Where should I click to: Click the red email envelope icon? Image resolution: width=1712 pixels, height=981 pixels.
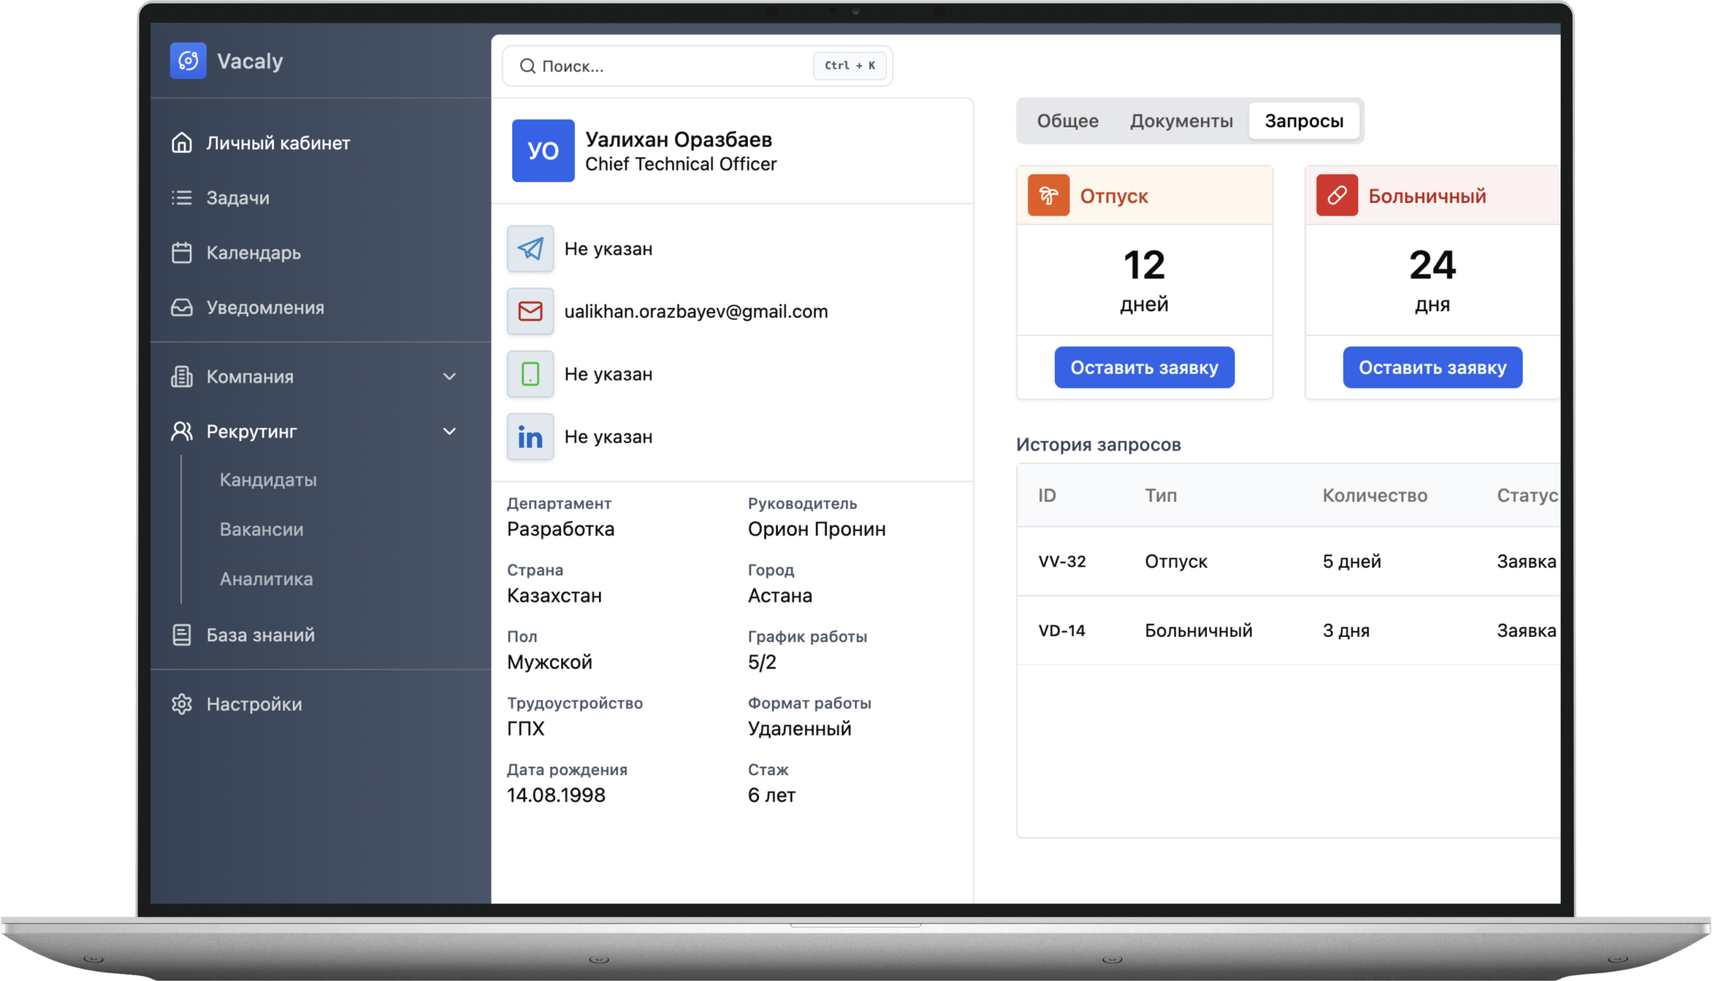click(x=531, y=311)
